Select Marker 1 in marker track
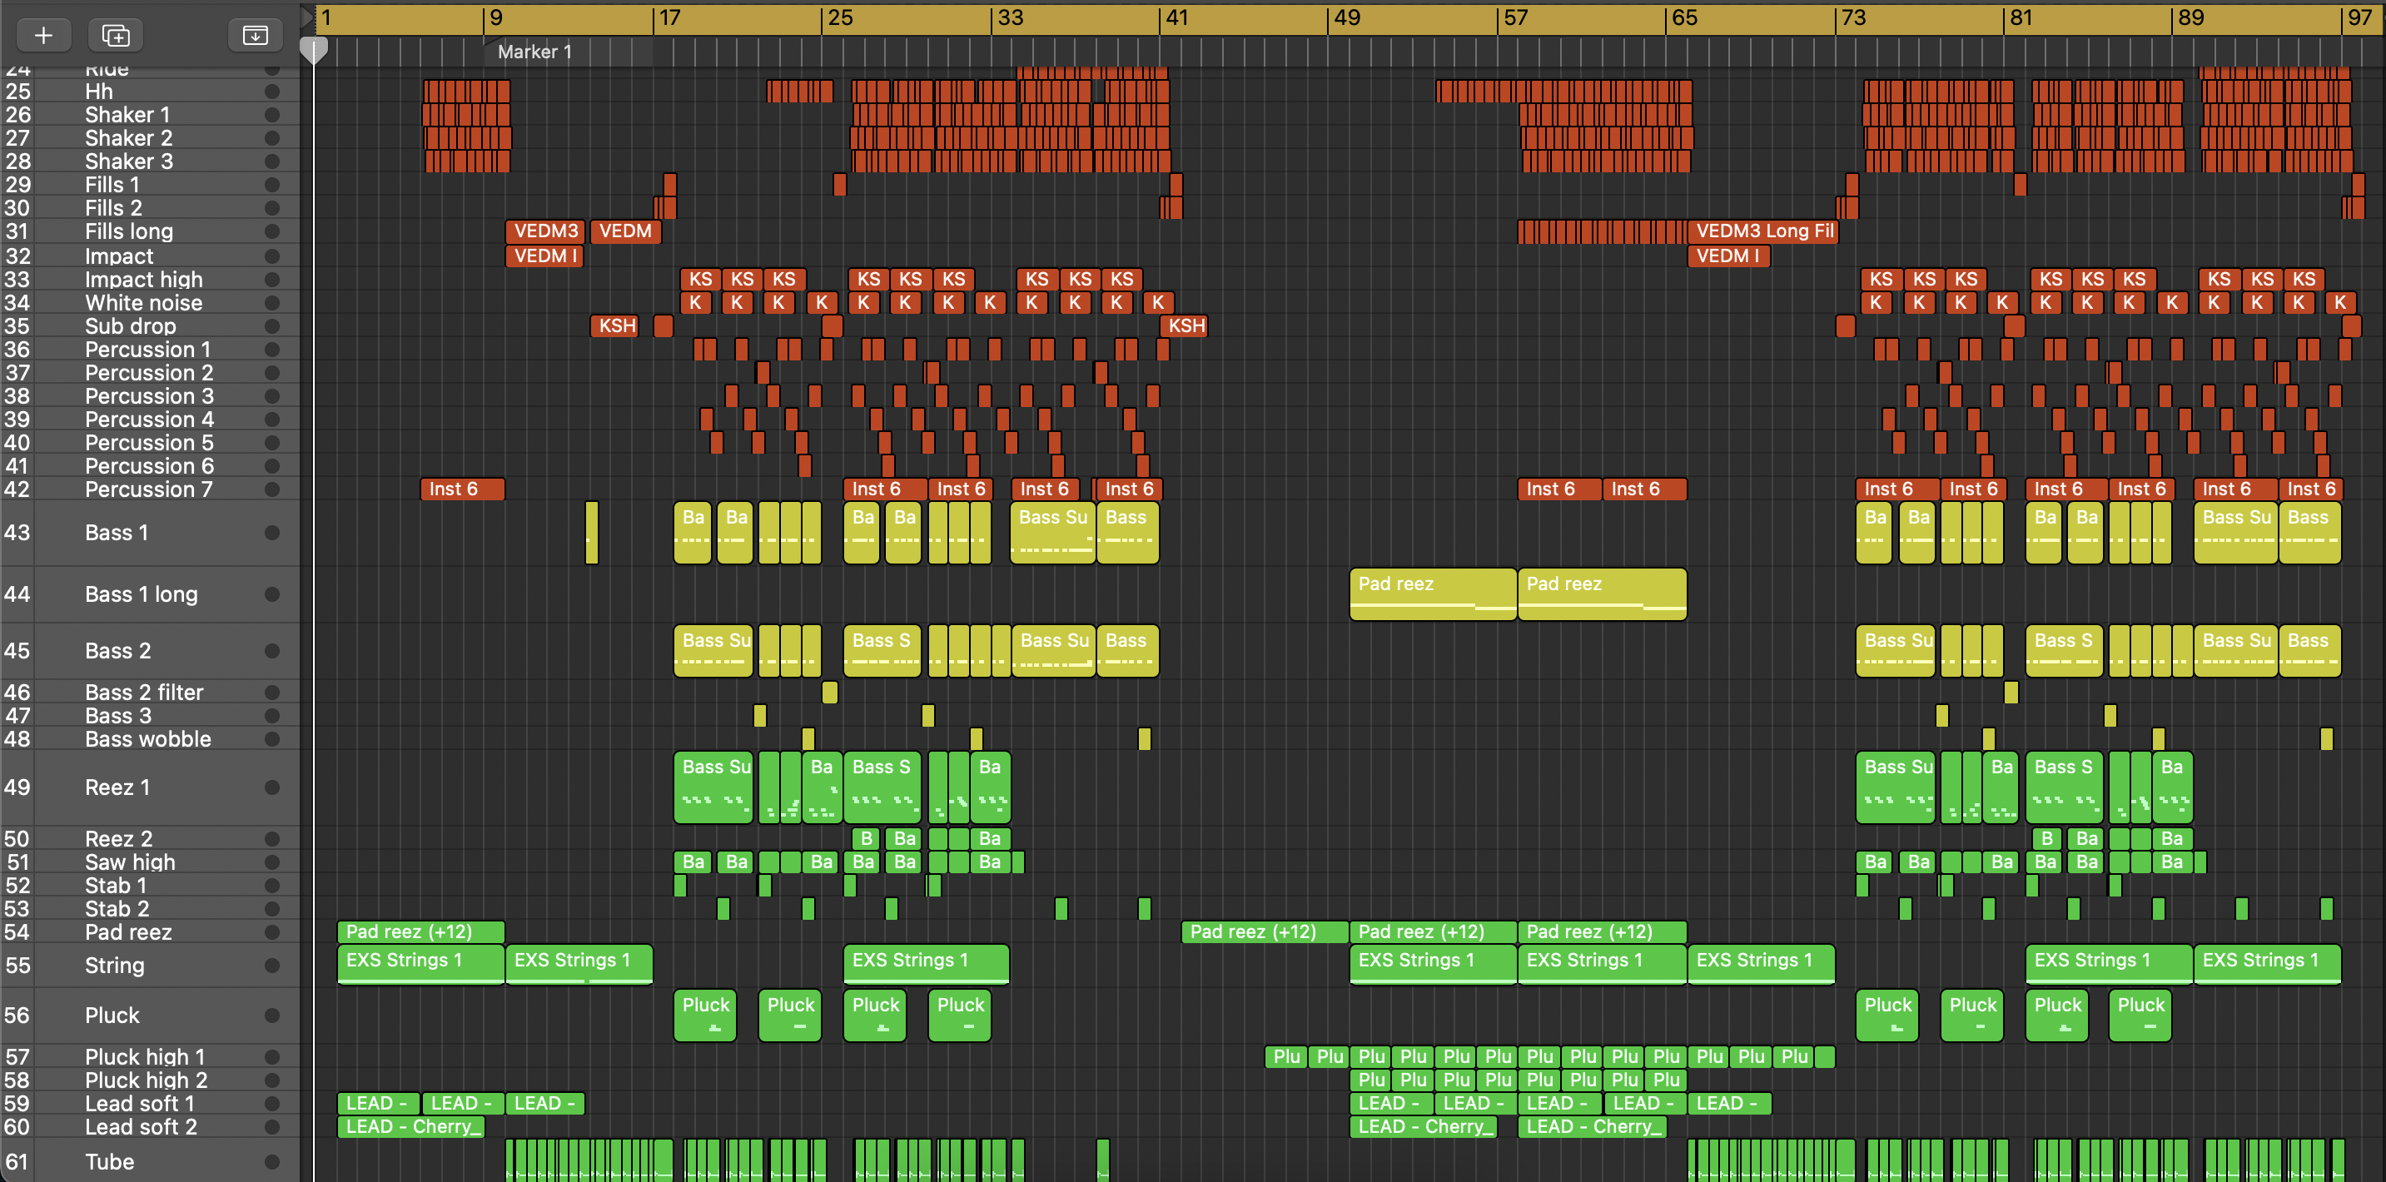Viewport: 2386px width, 1182px height. coord(534,52)
